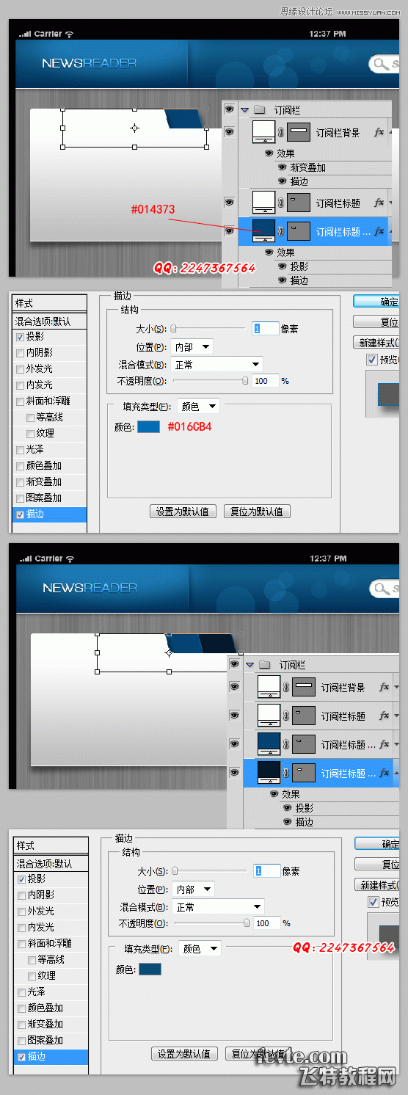Click the vector mask thumbnail of 订阅栏背景, upper panel

tap(299, 132)
